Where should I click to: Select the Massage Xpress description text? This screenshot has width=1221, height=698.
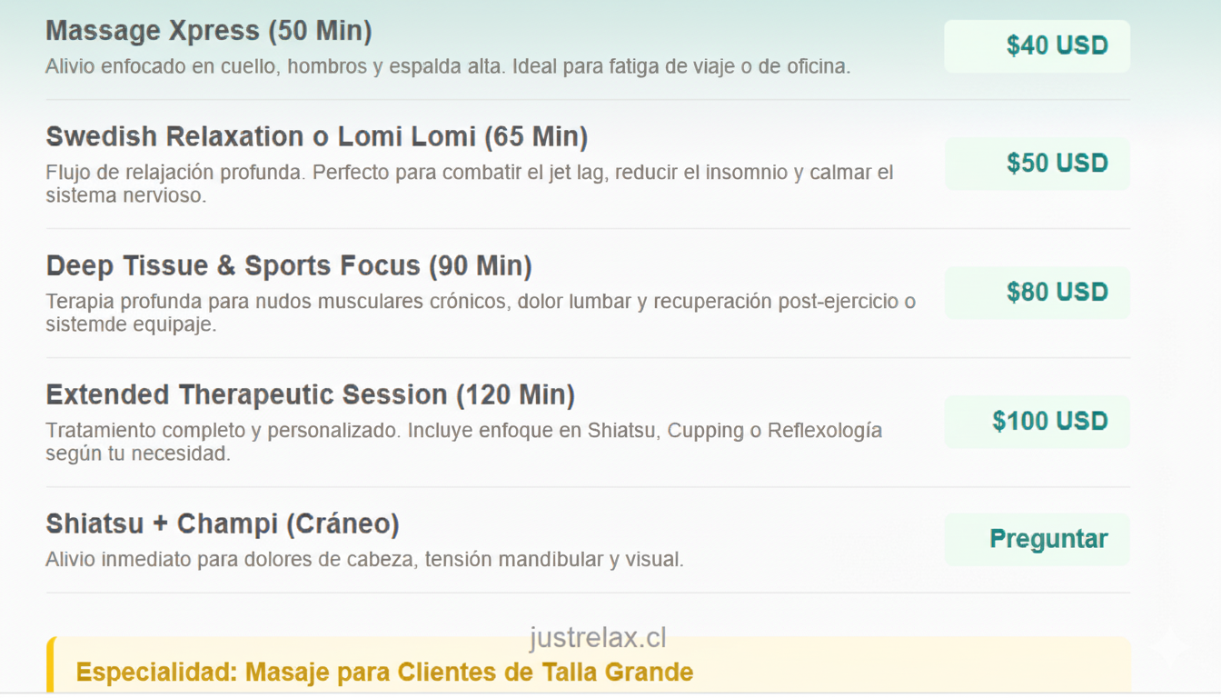(448, 65)
